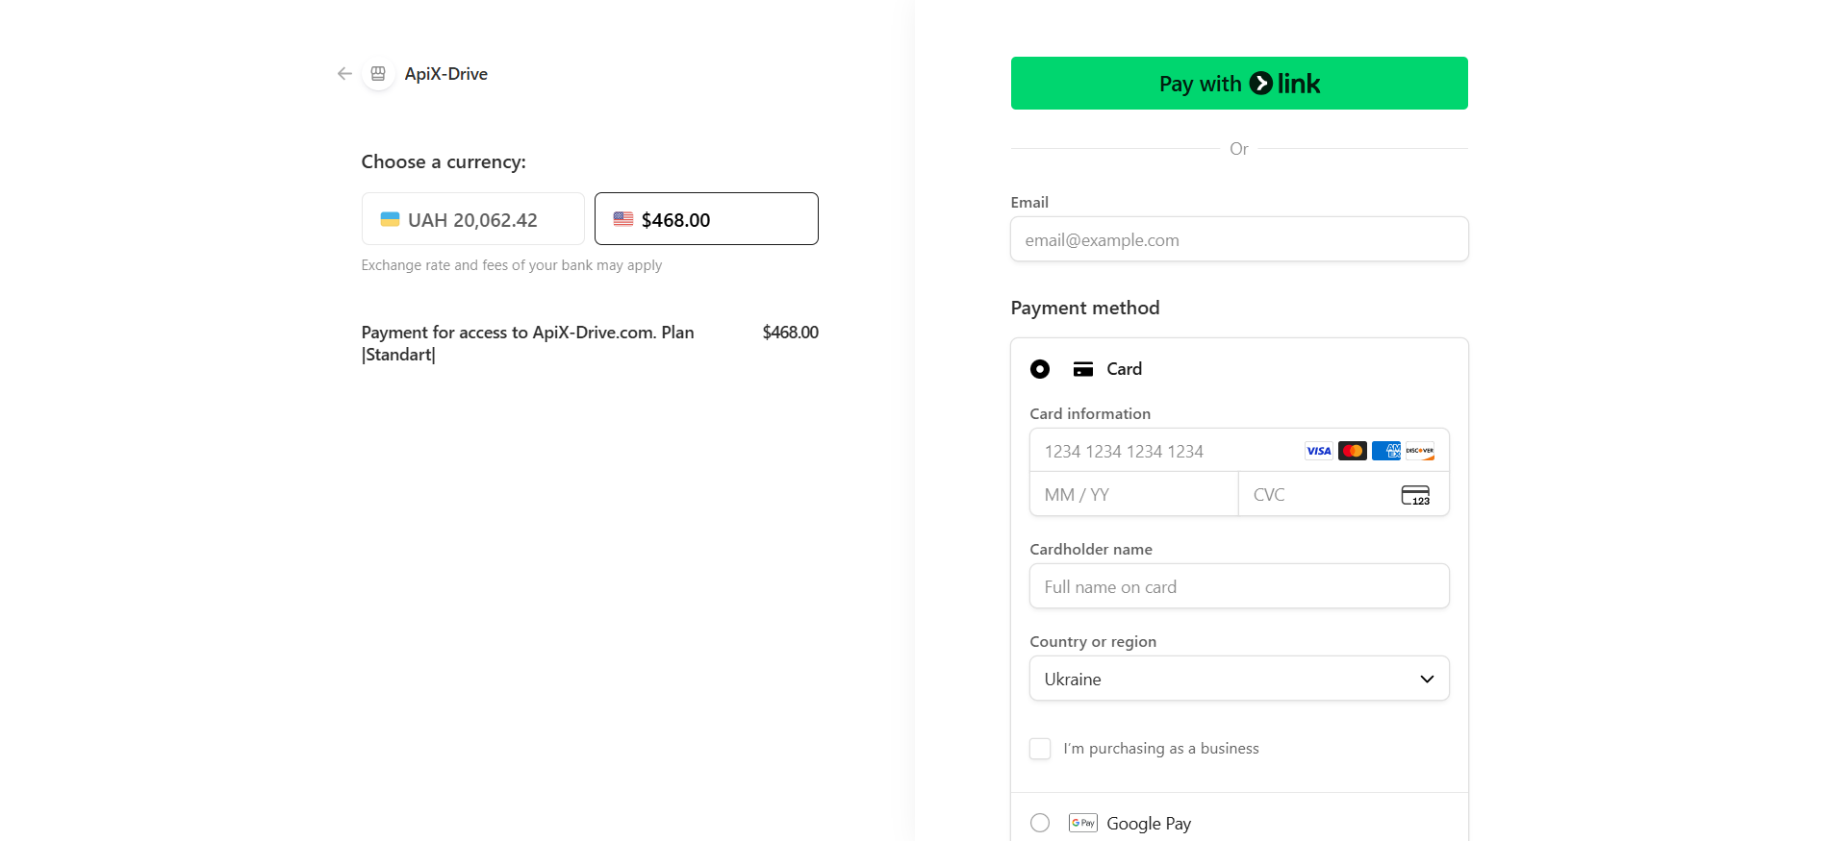Click the US flag icon

[623, 219]
